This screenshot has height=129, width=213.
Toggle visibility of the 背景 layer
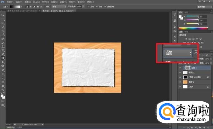click(x=180, y=86)
